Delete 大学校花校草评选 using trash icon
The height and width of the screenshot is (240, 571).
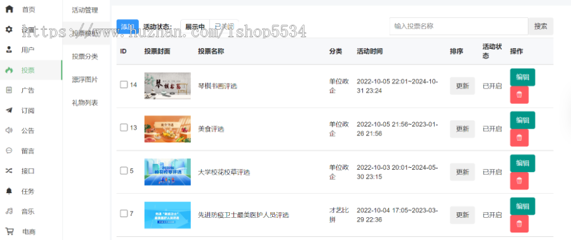coord(519,180)
